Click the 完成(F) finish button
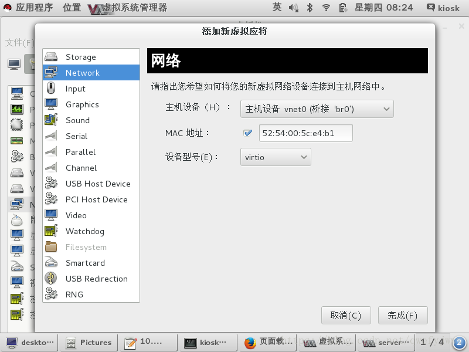Screen dimensions: 469x352 [403, 315]
